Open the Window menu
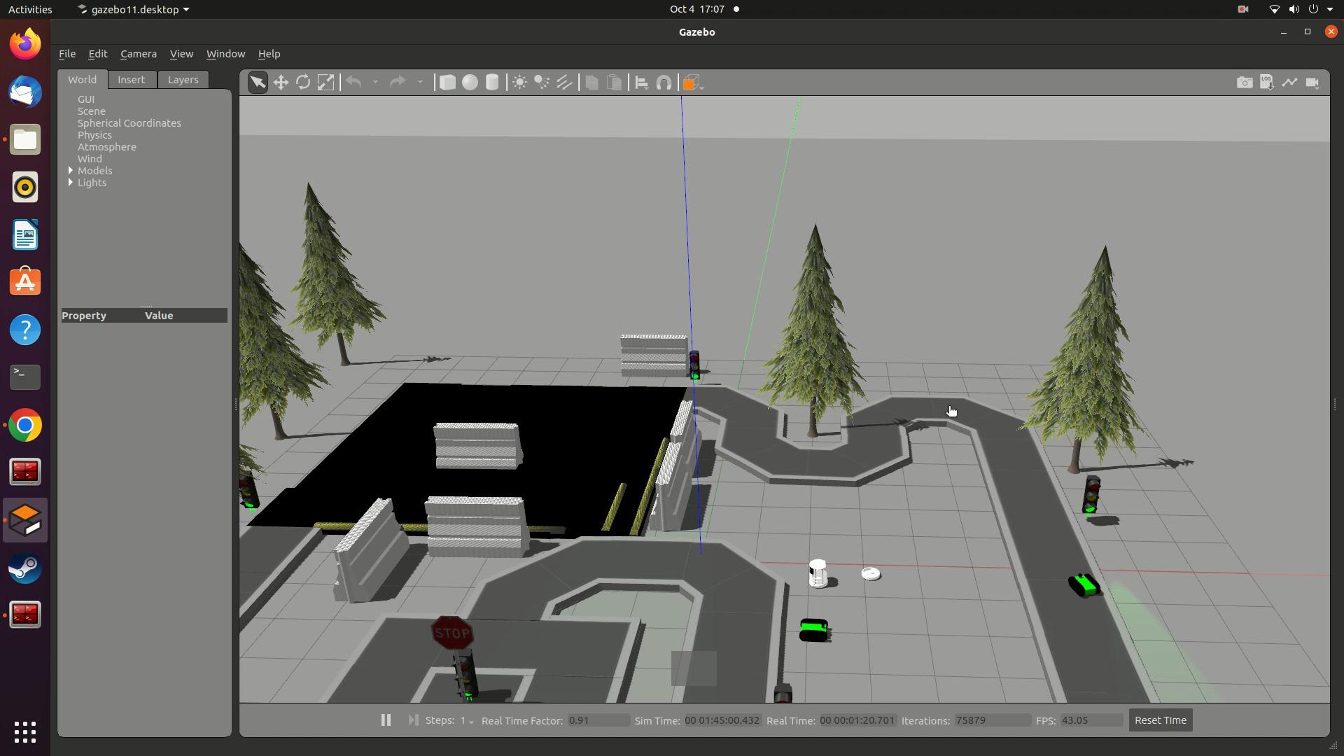 pos(225,54)
